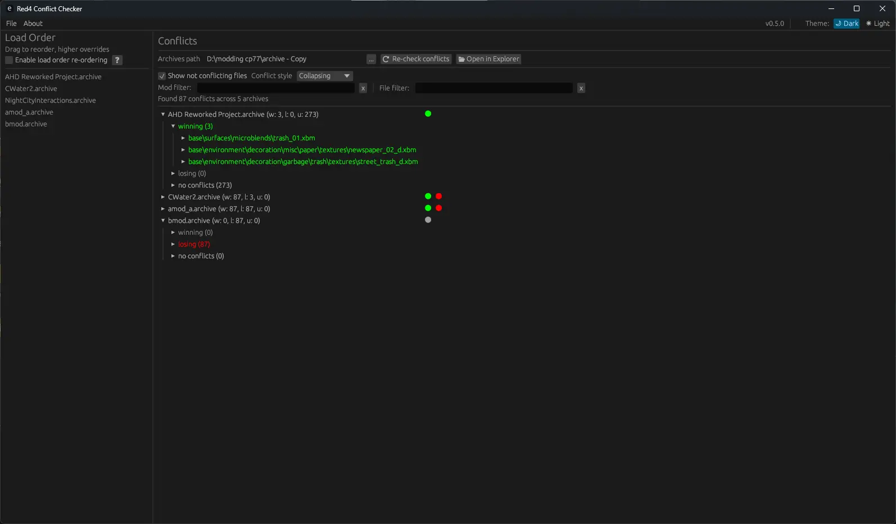Clear the File filter with its x button
Screen dimensions: 896x524
pos(581,88)
